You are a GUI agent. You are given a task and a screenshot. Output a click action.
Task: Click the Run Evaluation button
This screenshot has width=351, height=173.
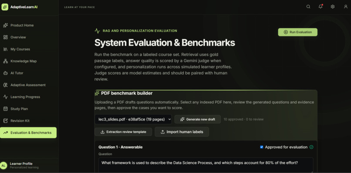pyautogui.click(x=297, y=32)
